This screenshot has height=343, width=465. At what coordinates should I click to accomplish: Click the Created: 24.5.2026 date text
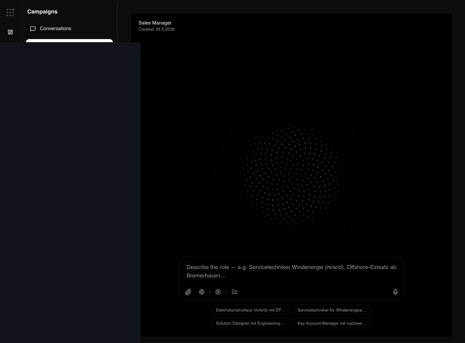(x=156, y=29)
